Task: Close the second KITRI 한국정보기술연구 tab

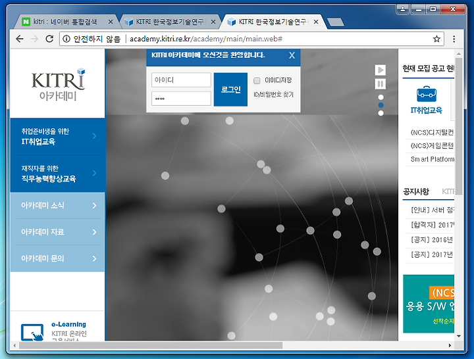Action: [213, 22]
